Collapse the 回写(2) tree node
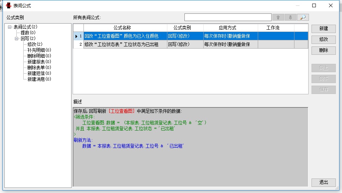This screenshot has height=193, width=342. click(x=17, y=38)
